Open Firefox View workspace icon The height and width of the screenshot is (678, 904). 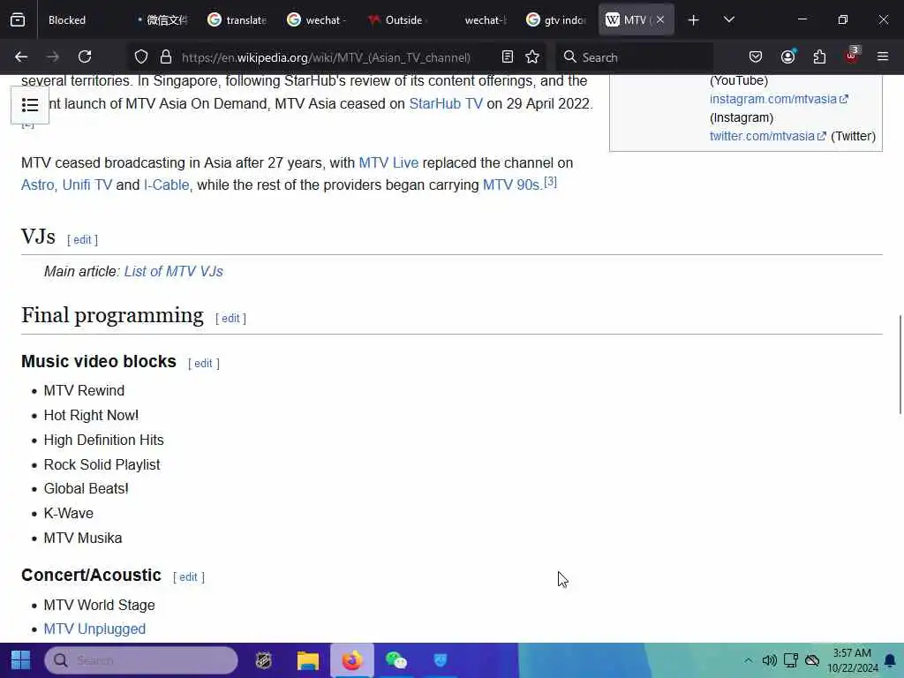click(18, 20)
